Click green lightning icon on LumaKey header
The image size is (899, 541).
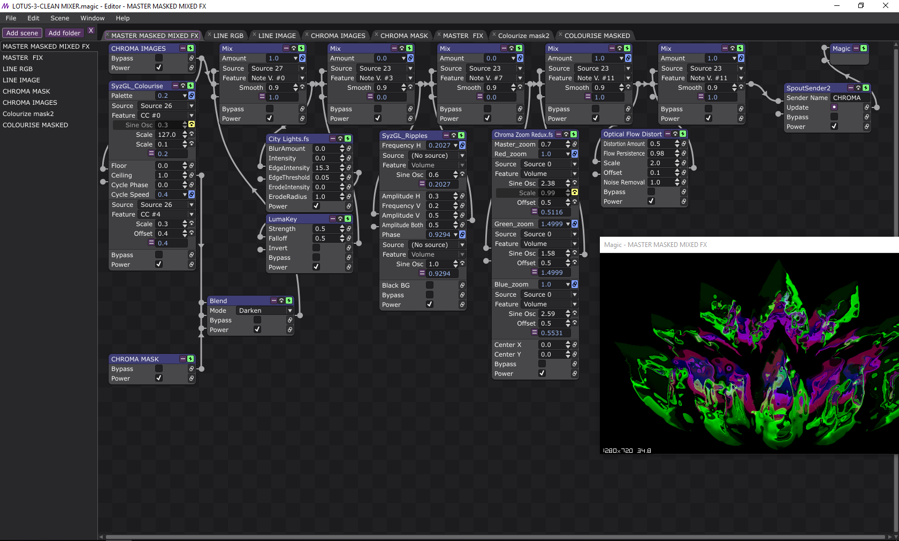pos(348,219)
